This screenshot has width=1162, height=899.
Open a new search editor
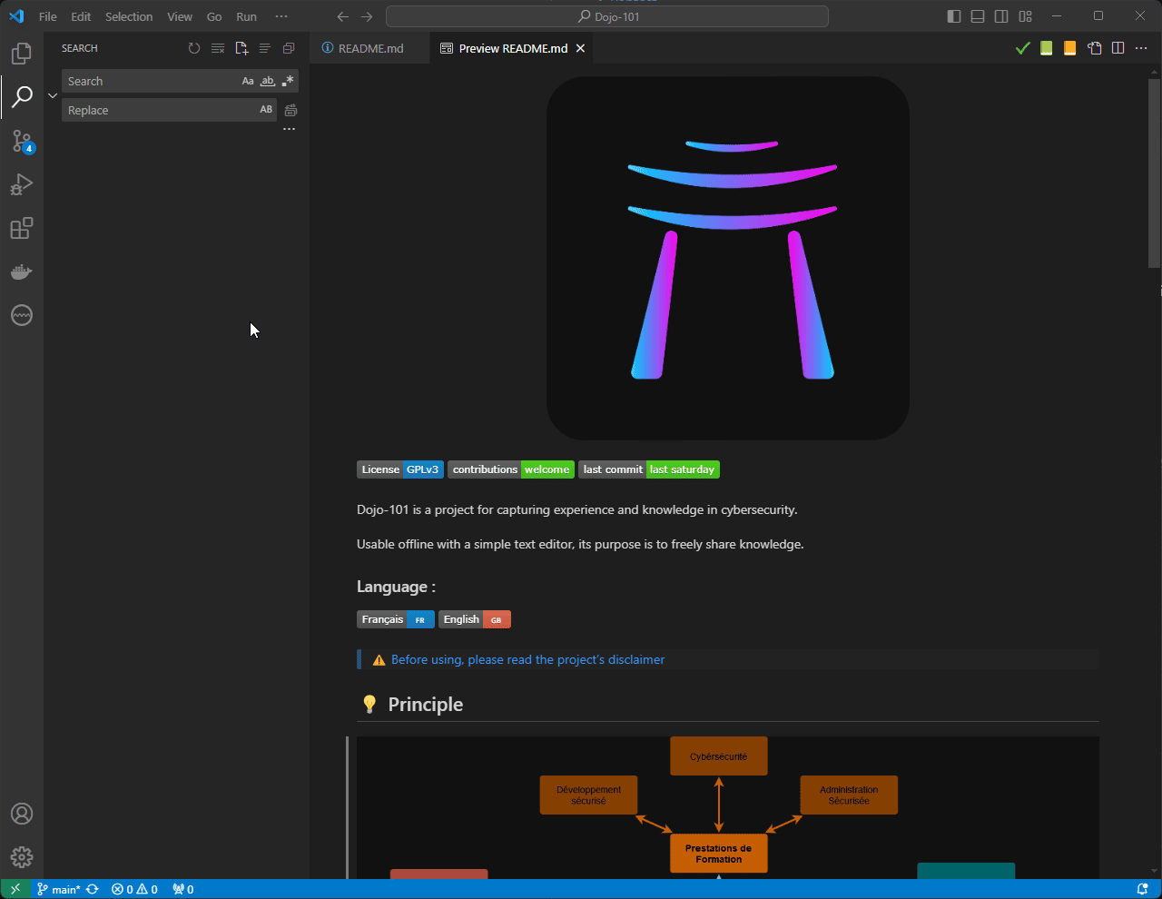(x=241, y=48)
